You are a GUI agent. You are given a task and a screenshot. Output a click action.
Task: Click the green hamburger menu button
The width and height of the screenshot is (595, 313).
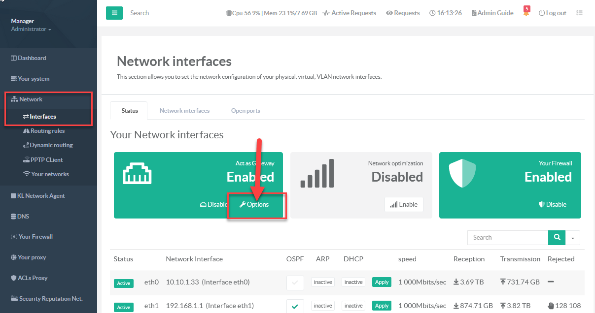tap(114, 13)
